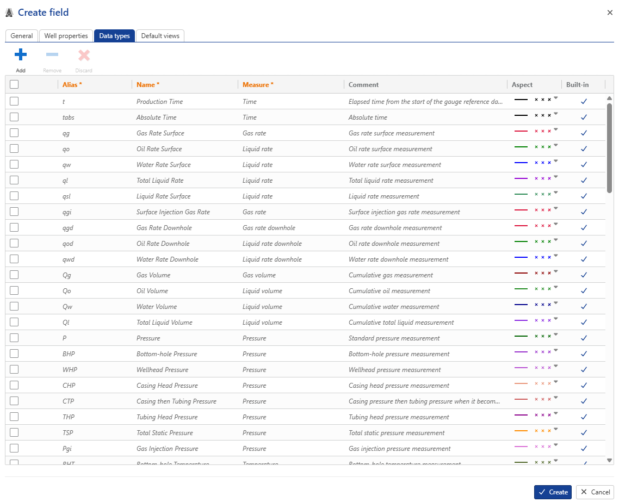The width and height of the screenshot is (619, 502).
Task: Click scroll down arrow at table bottom
Action: point(609,460)
